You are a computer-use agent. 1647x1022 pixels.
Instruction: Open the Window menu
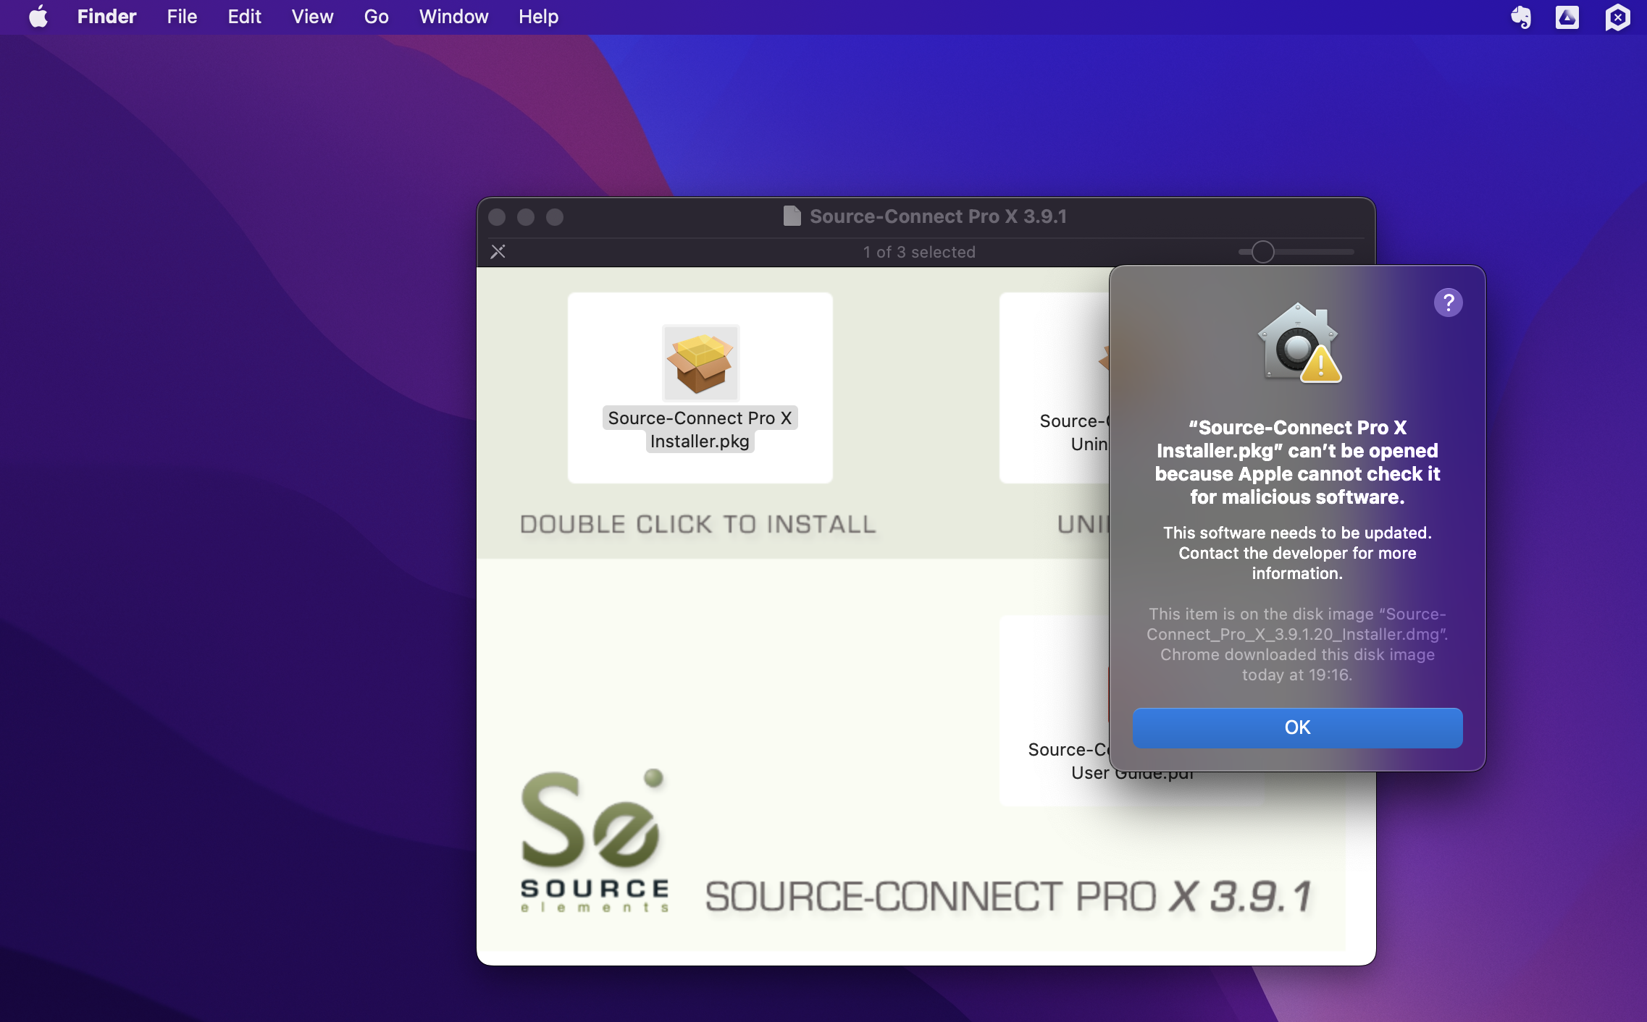pyautogui.click(x=453, y=17)
